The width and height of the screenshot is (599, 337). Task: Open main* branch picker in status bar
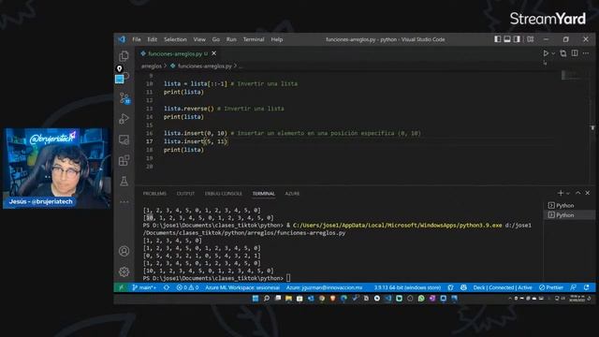(144, 287)
